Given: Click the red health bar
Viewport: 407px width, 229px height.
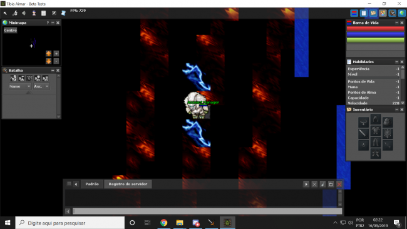Looking at the screenshot, I should pyautogui.click(x=375, y=29).
